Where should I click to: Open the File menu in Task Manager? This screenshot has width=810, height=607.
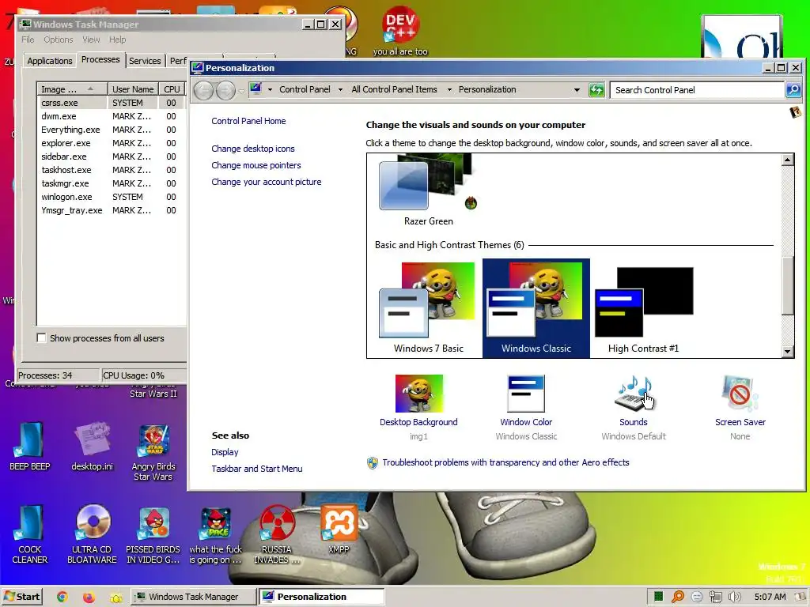pos(28,40)
